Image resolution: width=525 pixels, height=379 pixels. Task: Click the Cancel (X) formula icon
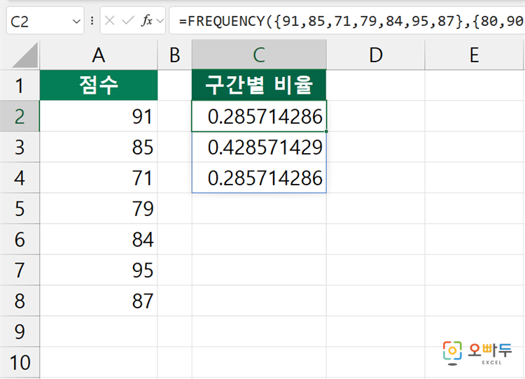click(x=109, y=21)
